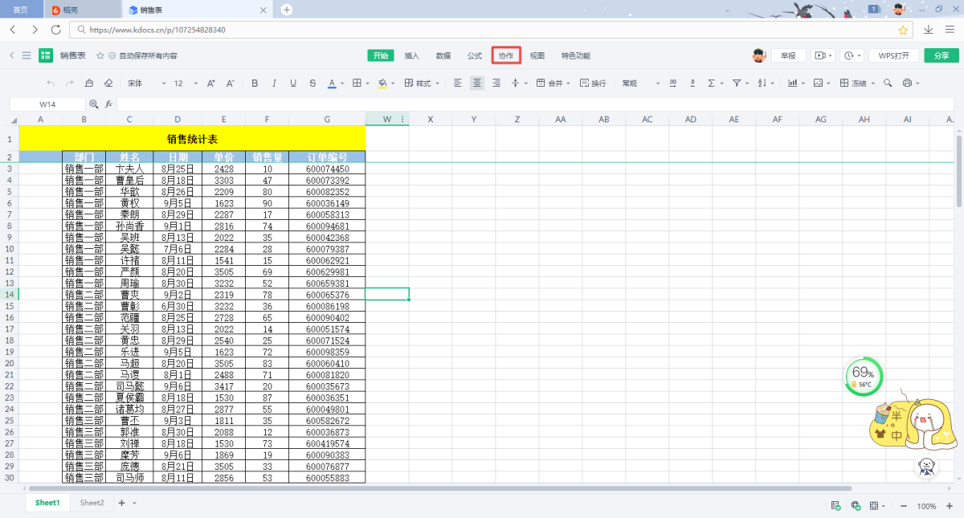Click the insert chart icon

pyautogui.click(x=793, y=83)
